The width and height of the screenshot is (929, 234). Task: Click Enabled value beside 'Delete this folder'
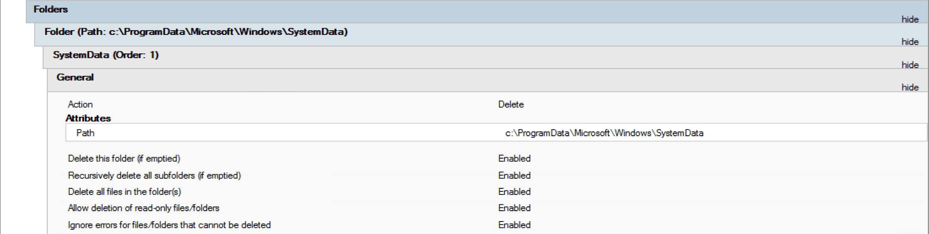tap(514, 159)
